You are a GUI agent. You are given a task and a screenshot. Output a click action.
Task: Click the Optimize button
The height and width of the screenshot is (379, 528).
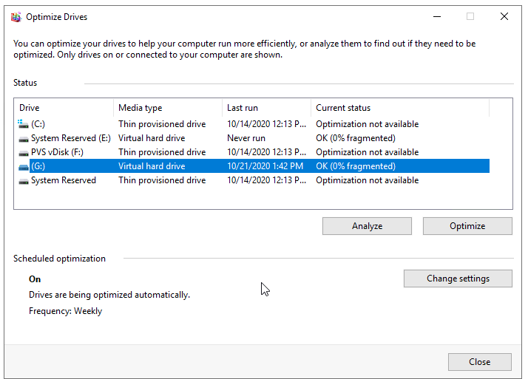tap(467, 226)
